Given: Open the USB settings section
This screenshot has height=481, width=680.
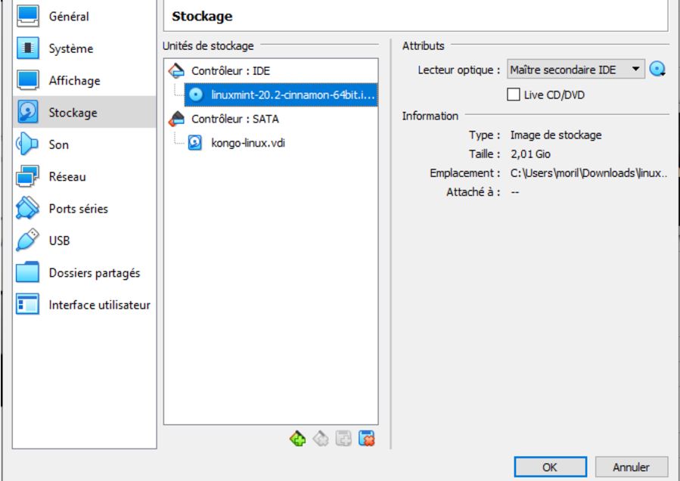Looking at the screenshot, I should tap(59, 240).
